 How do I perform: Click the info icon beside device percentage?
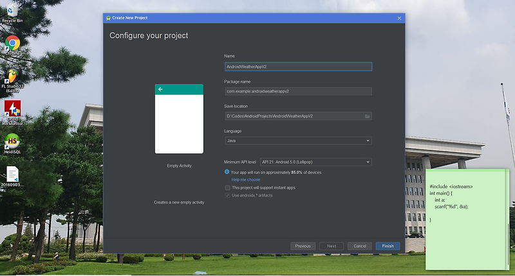click(227, 172)
